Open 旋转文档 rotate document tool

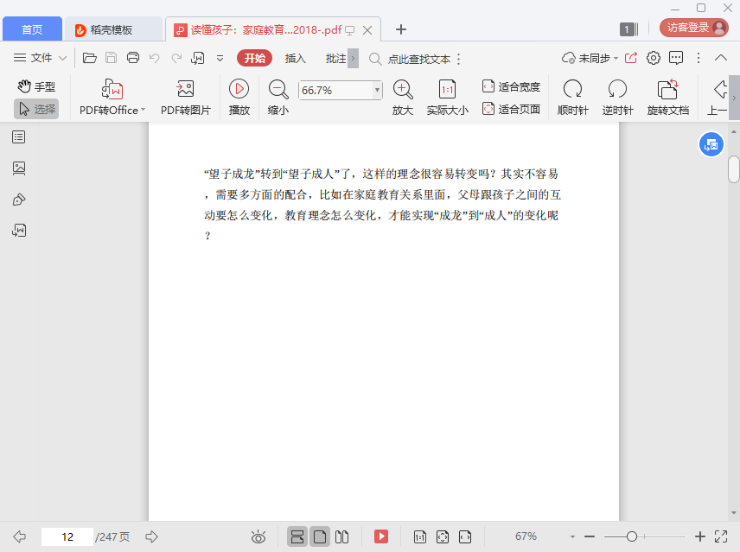pyautogui.click(x=667, y=98)
